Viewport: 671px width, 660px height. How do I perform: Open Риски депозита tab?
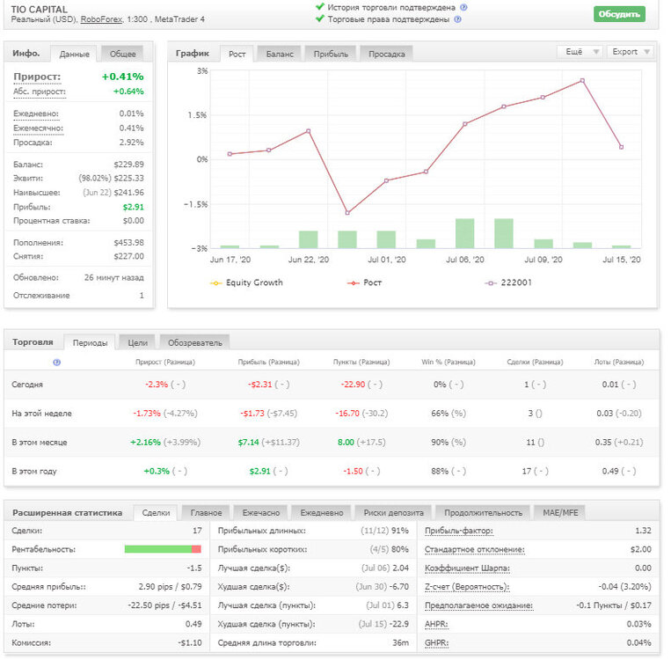(x=393, y=513)
